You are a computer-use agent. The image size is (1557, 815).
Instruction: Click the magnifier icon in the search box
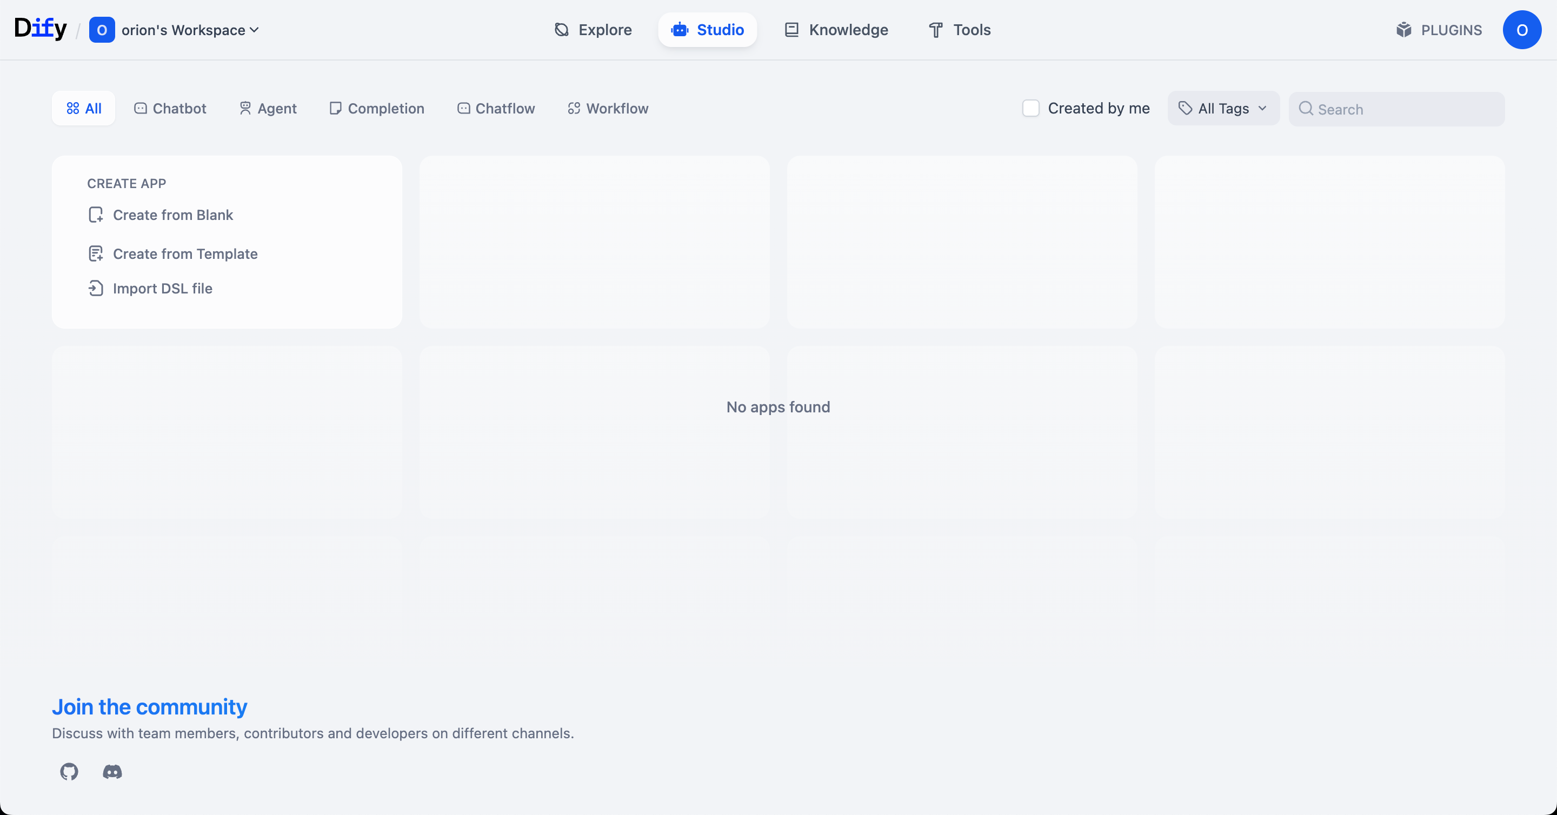click(x=1306, y=109)
